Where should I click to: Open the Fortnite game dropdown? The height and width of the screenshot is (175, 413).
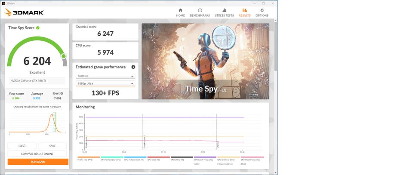[105, 76]
